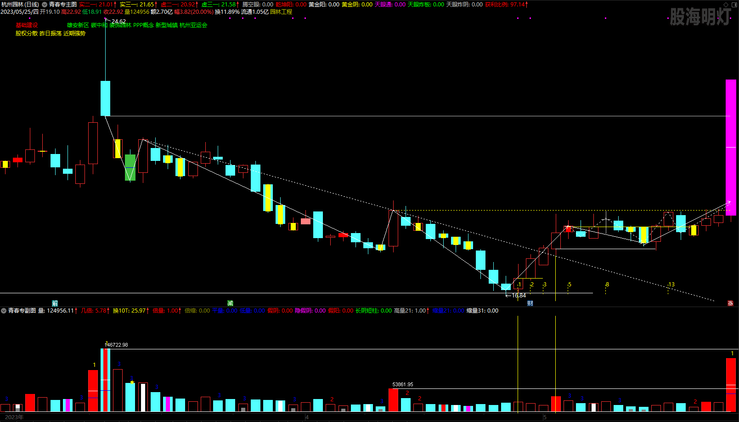Click the sequence number 5 marker

click(570, 285)
